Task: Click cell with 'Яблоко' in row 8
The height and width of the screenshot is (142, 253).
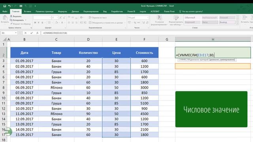Action: click(x=56, y=88)
